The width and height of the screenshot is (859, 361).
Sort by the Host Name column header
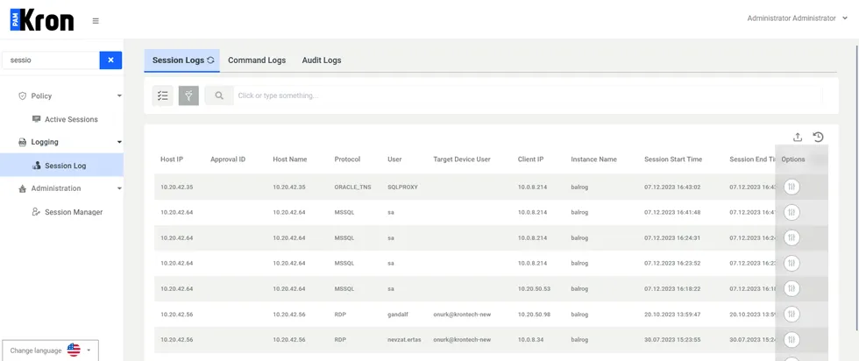tap(290, 159)
